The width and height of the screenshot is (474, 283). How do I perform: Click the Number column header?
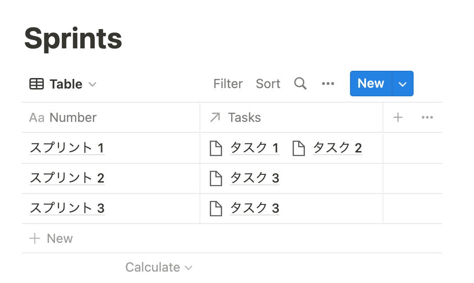coord(73,117)
